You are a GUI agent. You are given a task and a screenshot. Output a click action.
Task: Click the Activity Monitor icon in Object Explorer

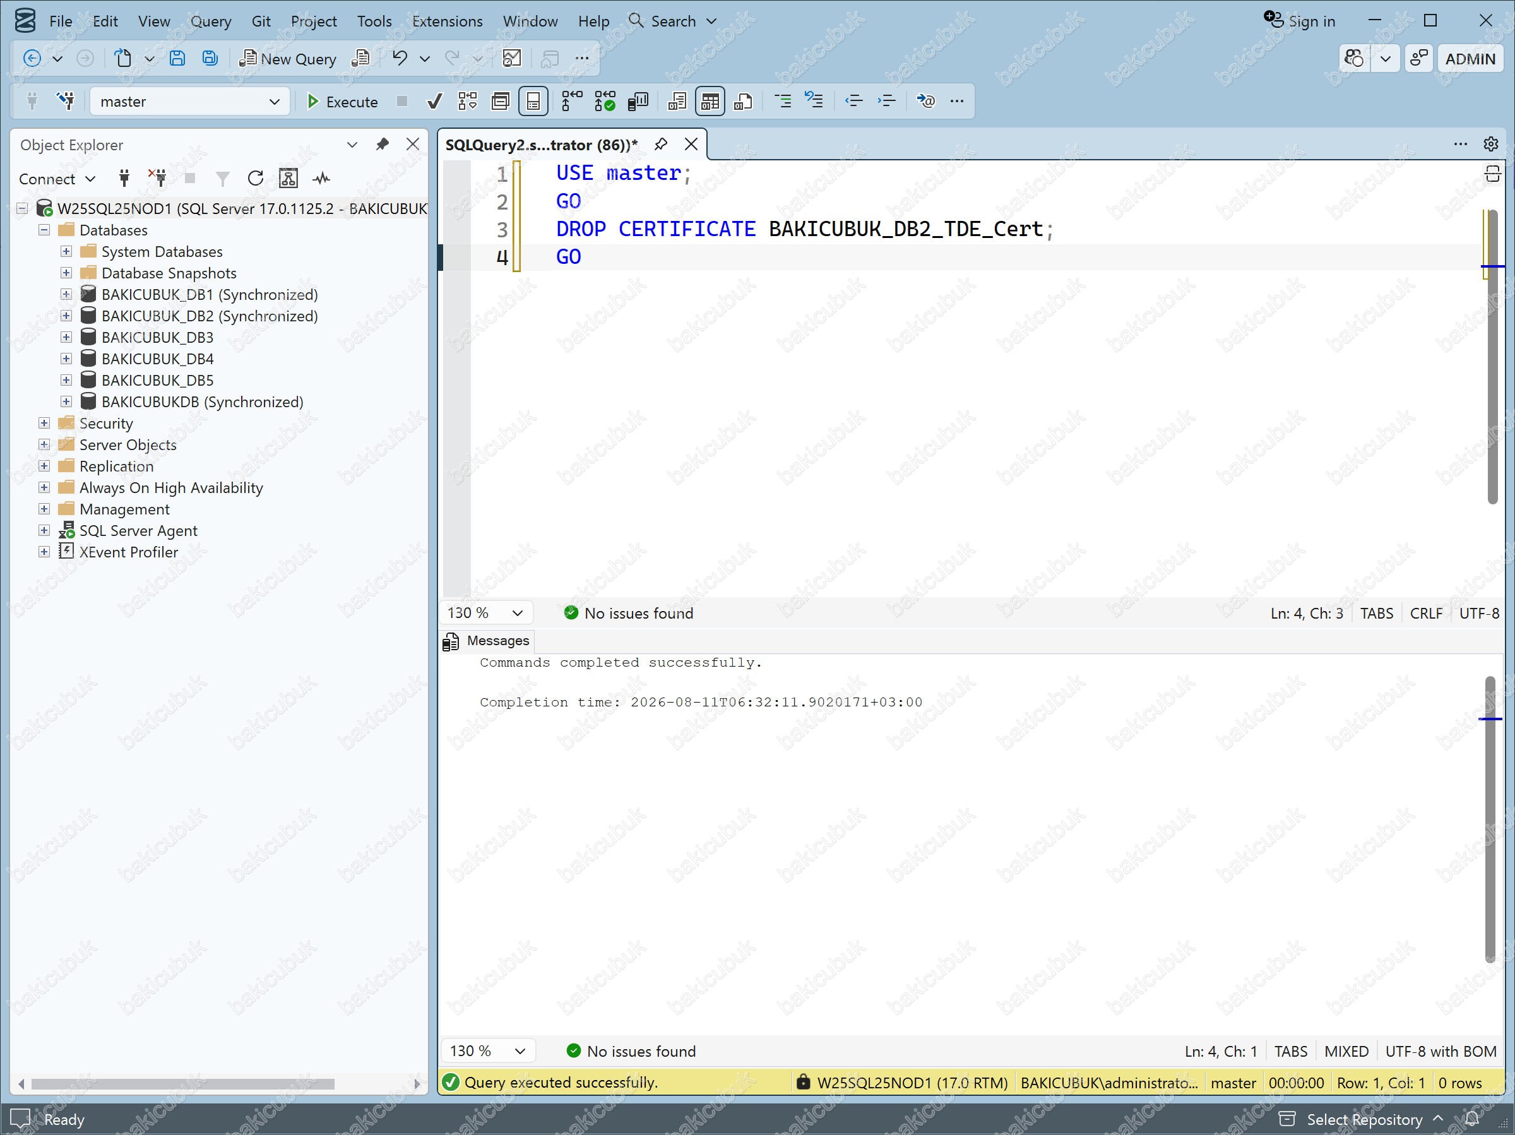321,179
